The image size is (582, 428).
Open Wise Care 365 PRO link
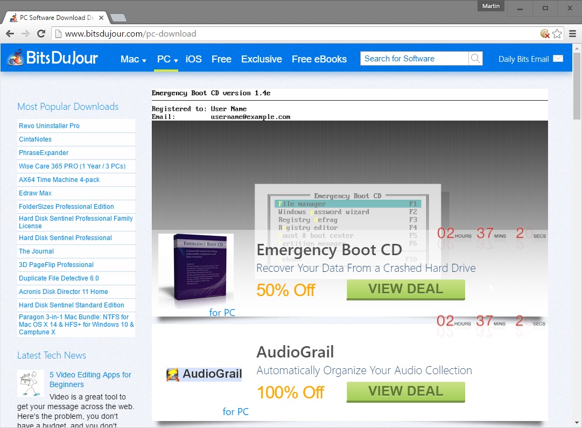pyautogui.click(x=72, y=166)
